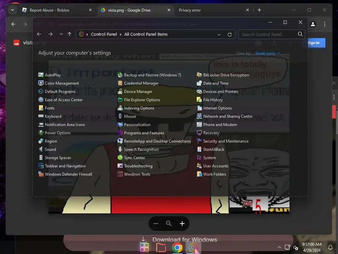The image size is (338, 254).
Task: Open the Windows Defender Firewall icon
Action: (x=41, y=174)
